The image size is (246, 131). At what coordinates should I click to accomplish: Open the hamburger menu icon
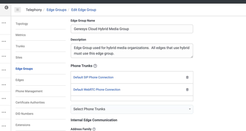[x=17, y=10]
